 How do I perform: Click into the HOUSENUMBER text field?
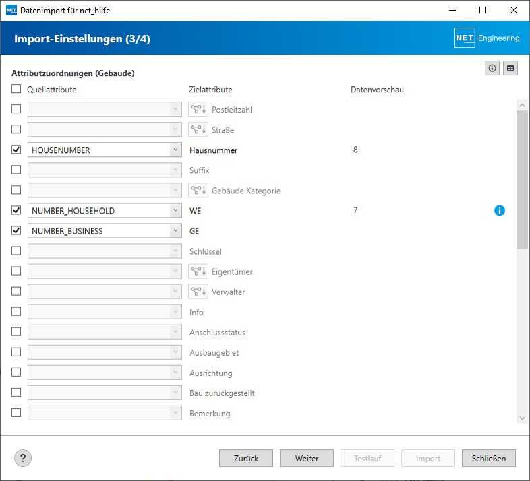(99, 150)
